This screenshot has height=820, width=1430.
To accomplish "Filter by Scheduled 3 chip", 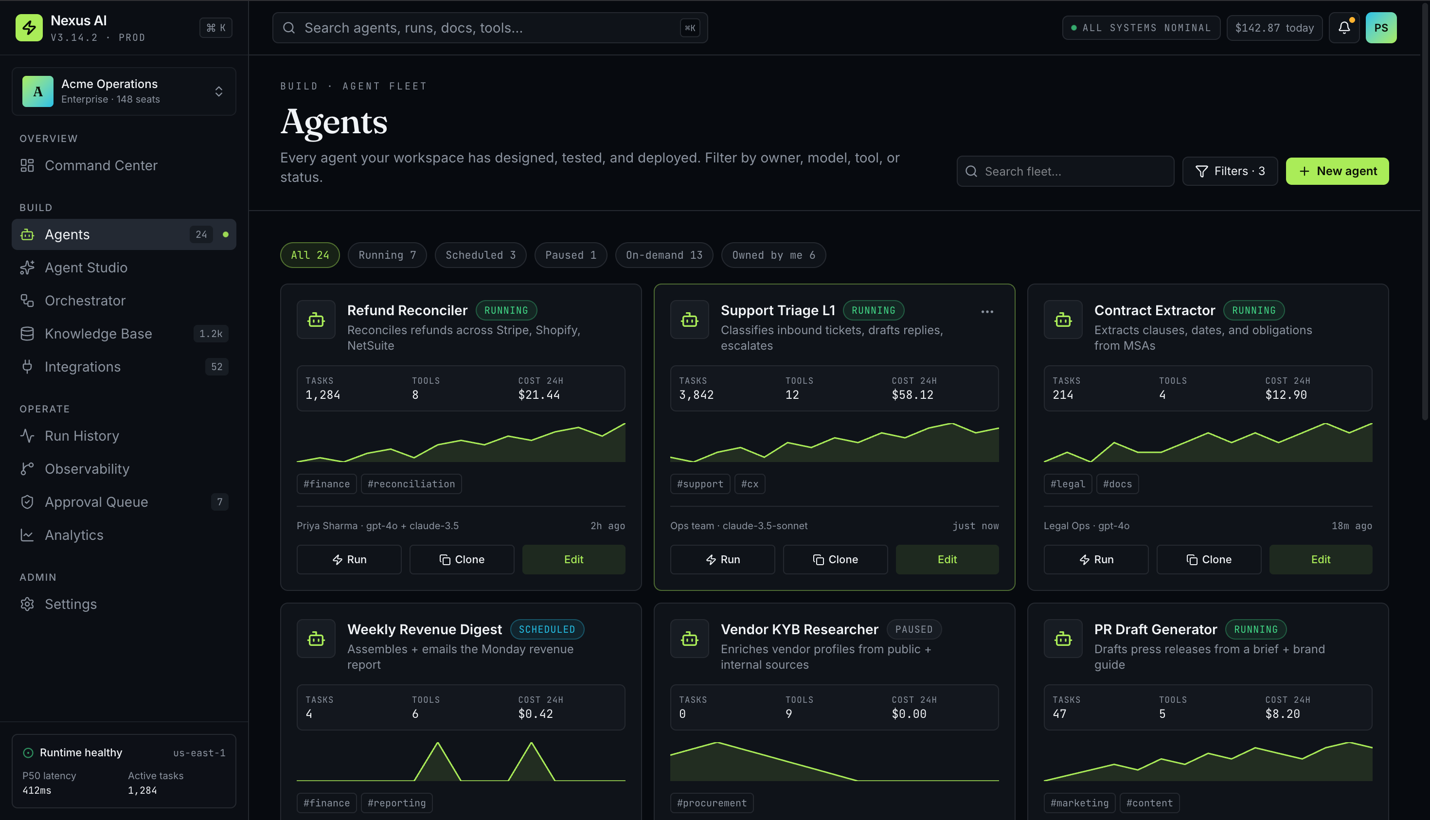I will (481, 255).
